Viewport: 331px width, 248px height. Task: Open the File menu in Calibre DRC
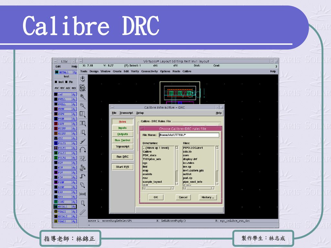pyautogui.click(x=114, y=113)
